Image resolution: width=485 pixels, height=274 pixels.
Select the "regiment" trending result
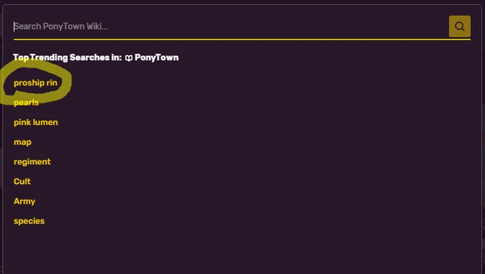[32, 162]
